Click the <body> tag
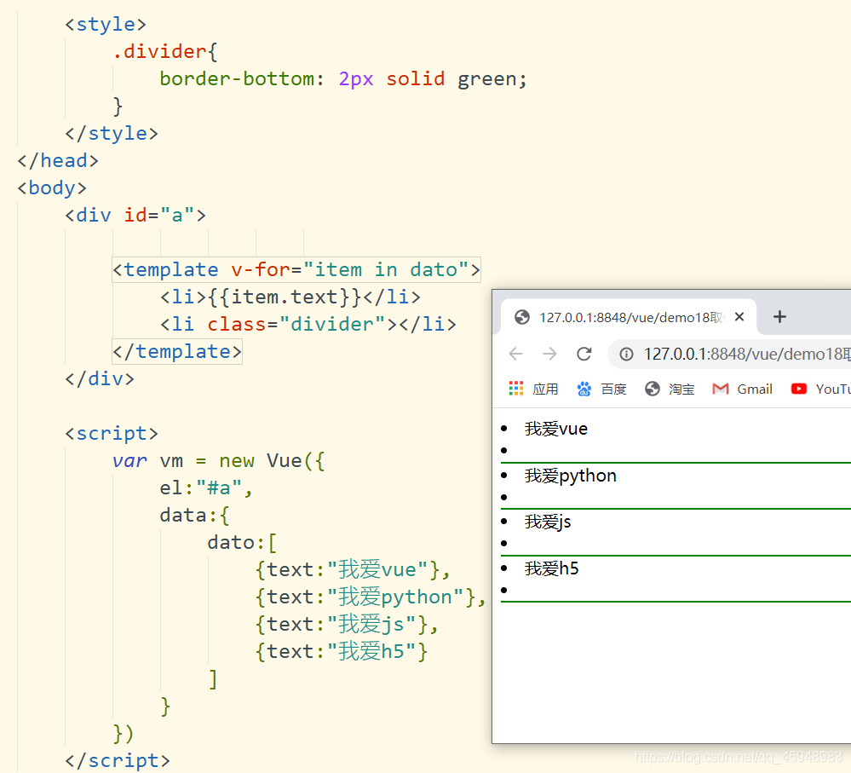Viewport: 851px width, 773px height. 52,187
